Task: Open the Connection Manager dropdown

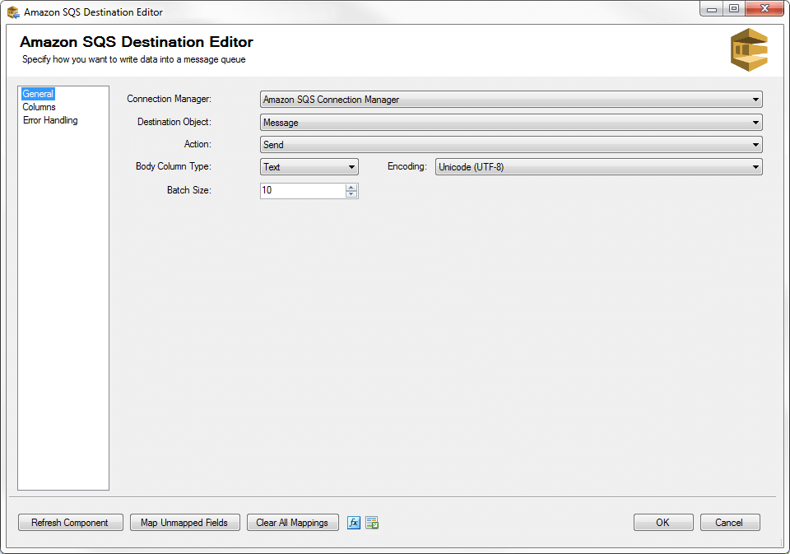Action: 756,99
